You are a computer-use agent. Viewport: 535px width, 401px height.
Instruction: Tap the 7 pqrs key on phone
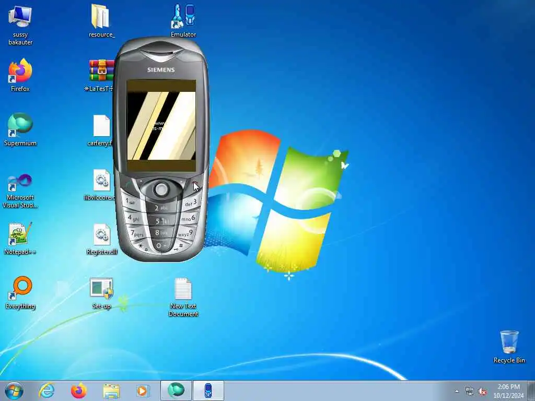[137, 234]
